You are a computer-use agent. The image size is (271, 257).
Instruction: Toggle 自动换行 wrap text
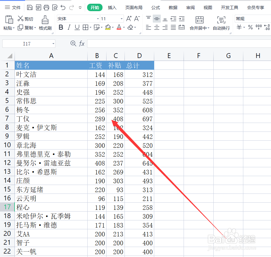pyautogui.click(x=221, y=23)
